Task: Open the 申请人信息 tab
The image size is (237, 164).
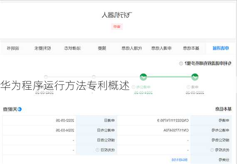Action: point(161,48)
